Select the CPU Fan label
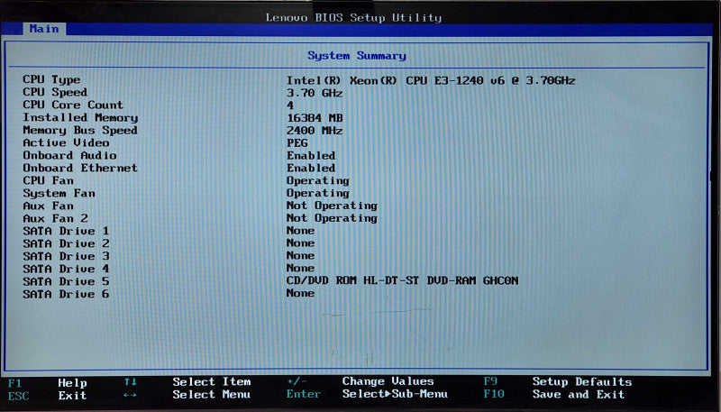 [49, 180]
